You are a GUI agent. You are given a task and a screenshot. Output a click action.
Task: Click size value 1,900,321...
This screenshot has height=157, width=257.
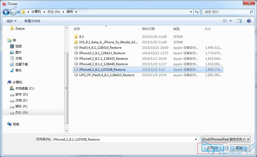214,47
